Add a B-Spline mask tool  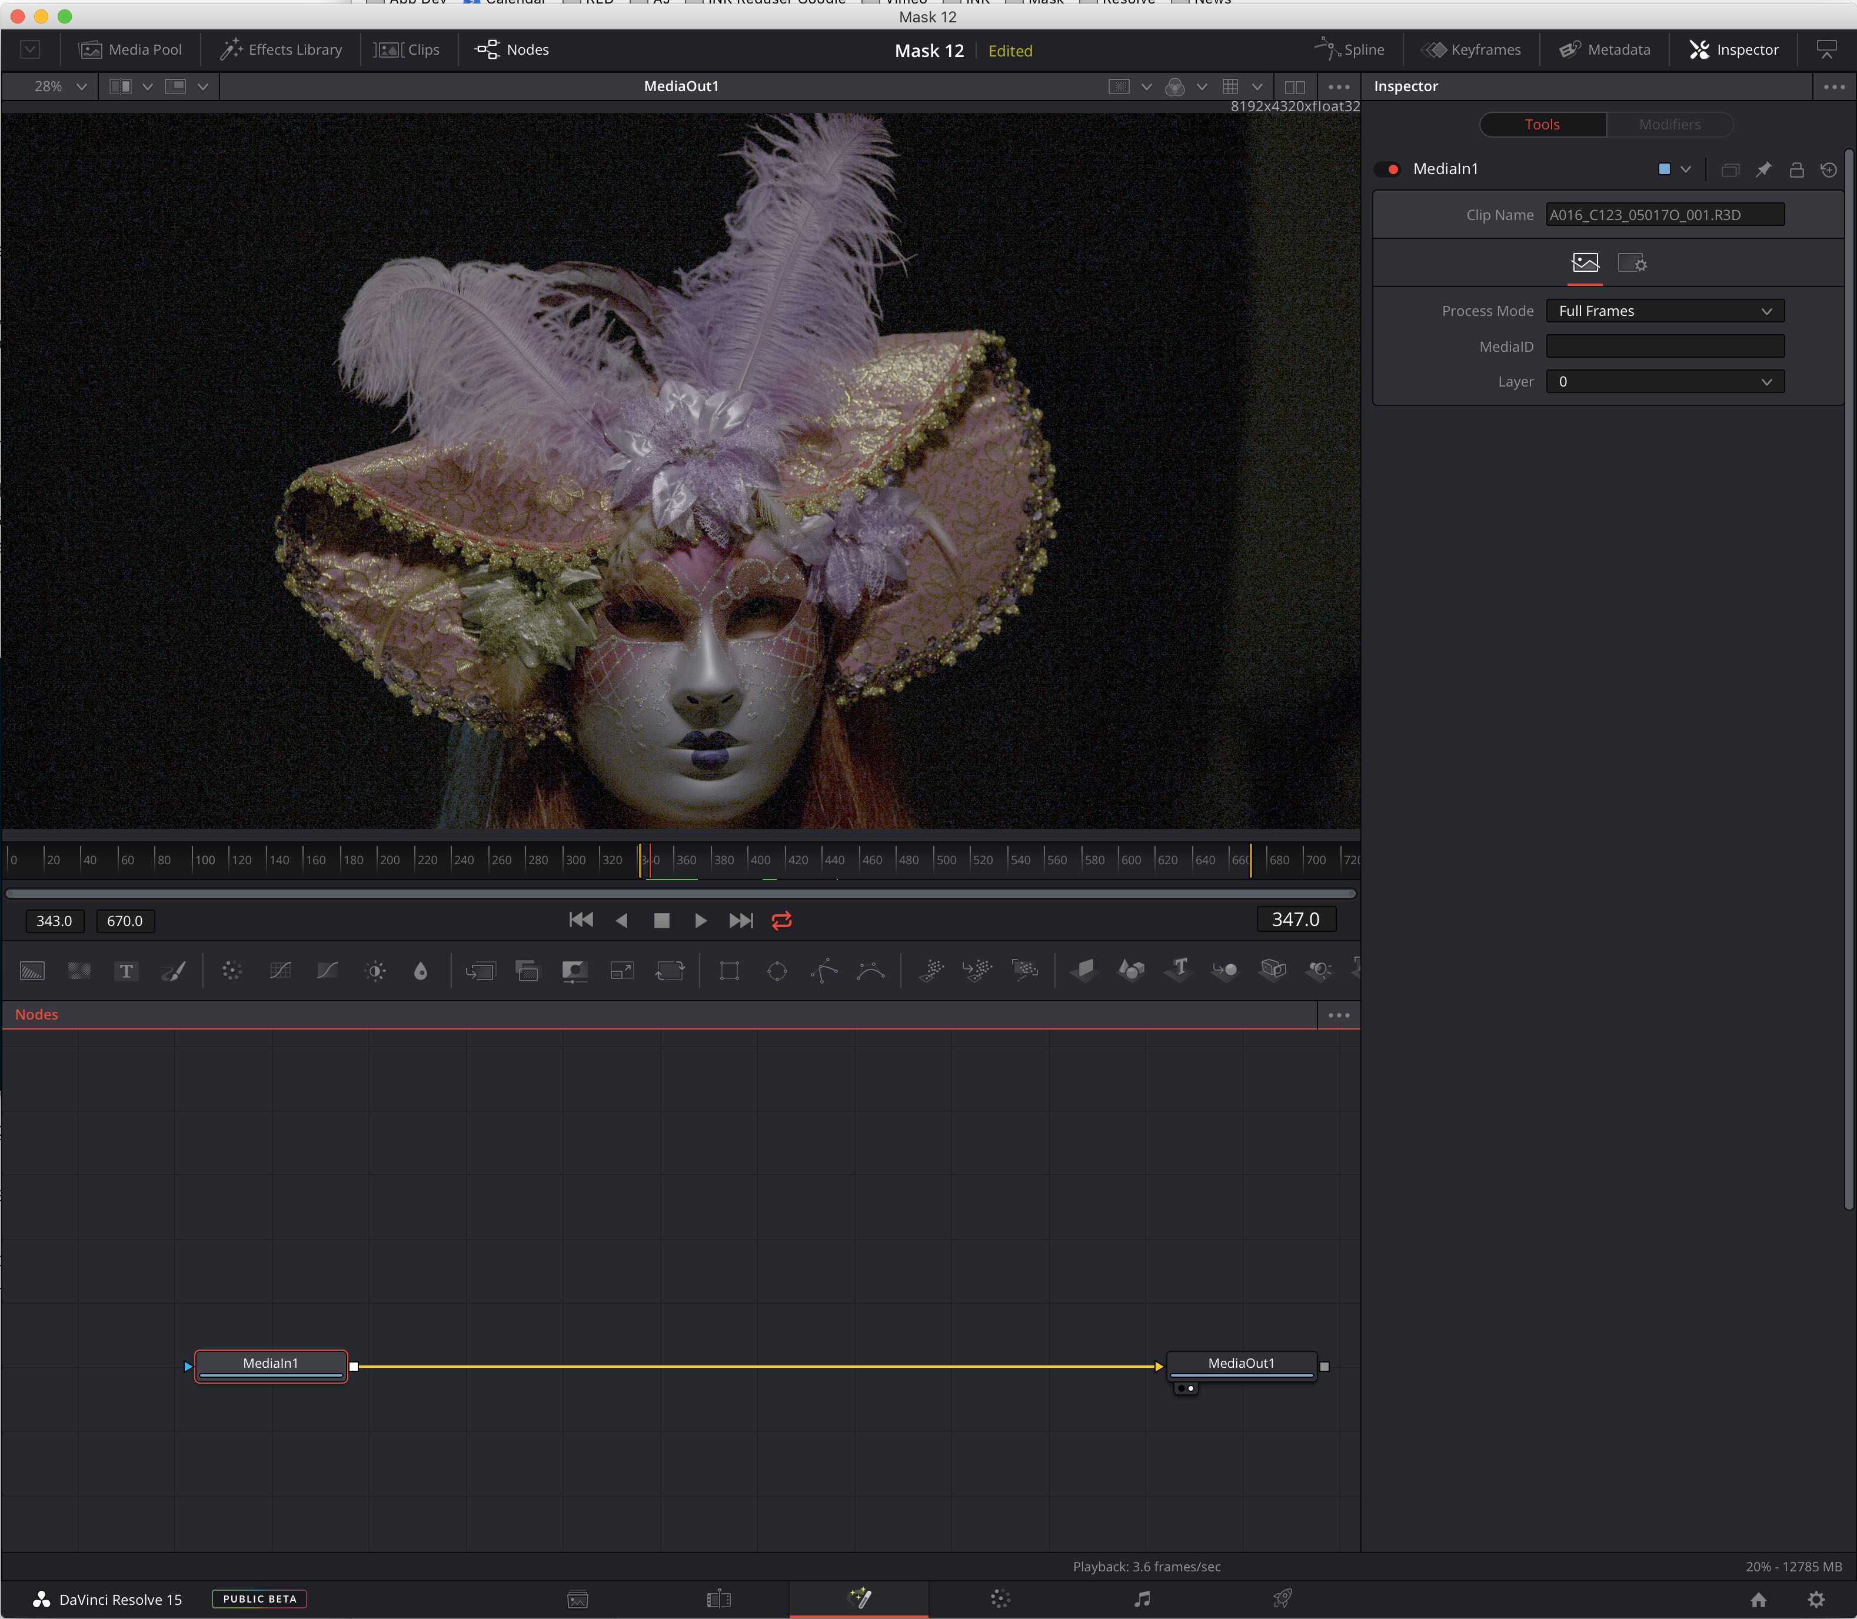(870, 971)
